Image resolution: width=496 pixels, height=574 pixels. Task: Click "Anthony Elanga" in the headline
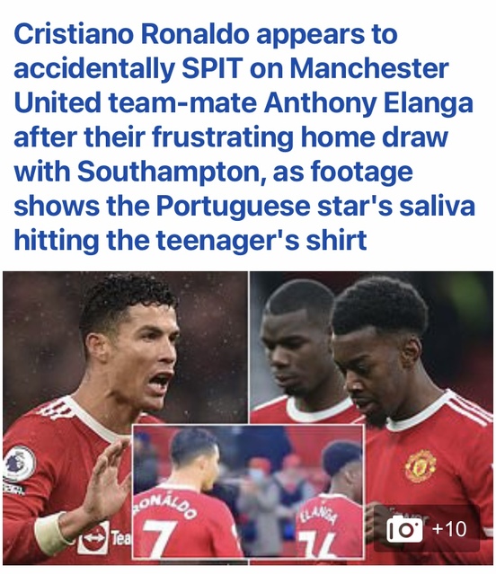pos(368,103)
